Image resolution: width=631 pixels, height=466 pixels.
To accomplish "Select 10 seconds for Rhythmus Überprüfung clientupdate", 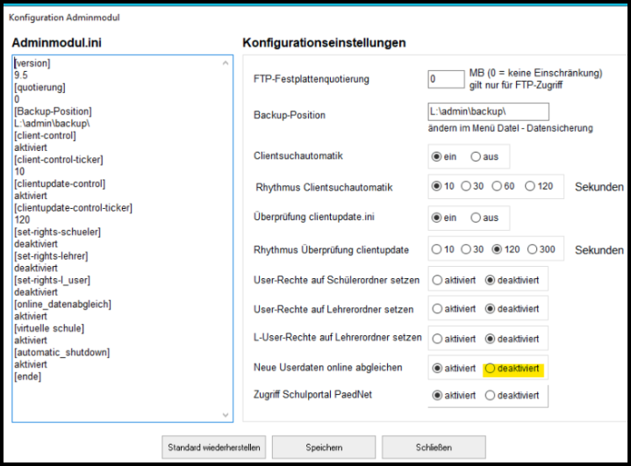I will click(437, 249).
